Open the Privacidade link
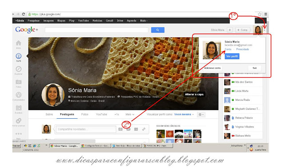The width and height of the screenshot is (284, 168). point(243,49)
